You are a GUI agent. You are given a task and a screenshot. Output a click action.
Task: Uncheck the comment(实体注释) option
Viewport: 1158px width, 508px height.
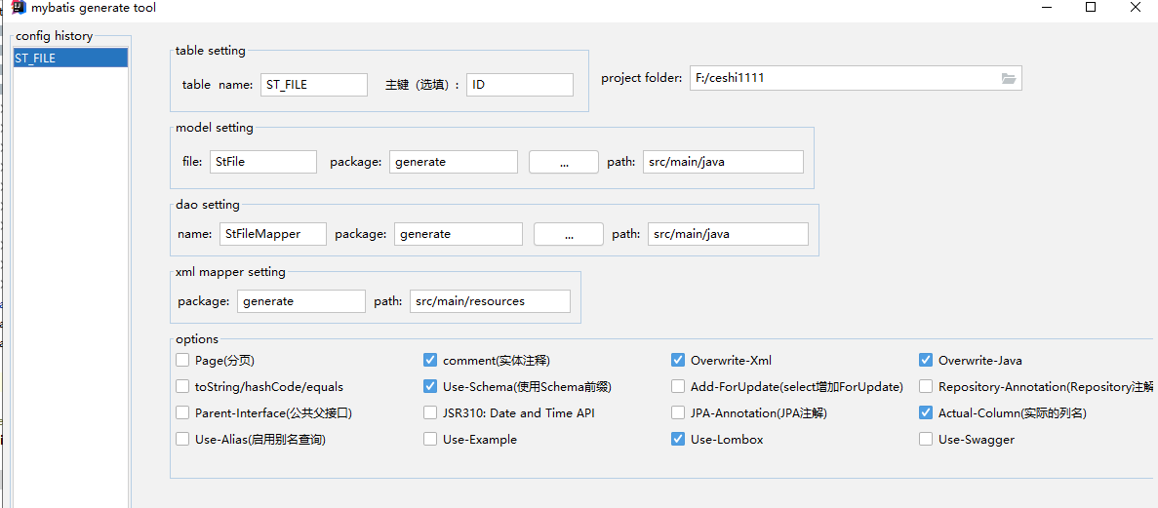pyautogui.click(x=430, y=361)
